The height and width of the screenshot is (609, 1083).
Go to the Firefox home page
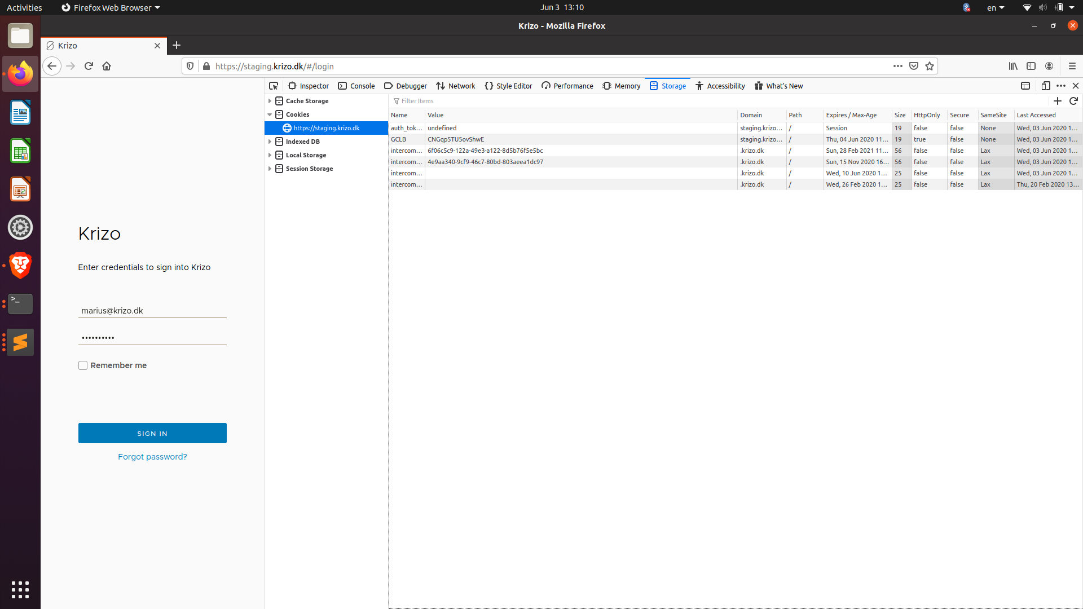[x=107, y=66]
